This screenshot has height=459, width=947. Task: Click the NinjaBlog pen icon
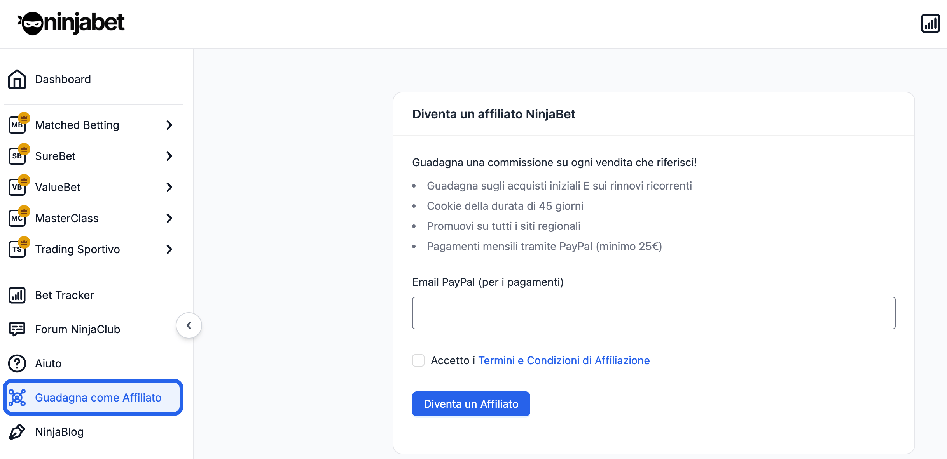point(17,432)
